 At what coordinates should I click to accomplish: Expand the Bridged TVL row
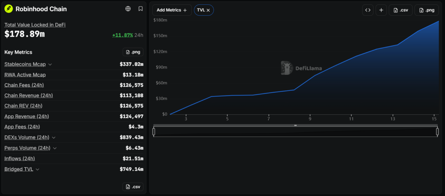point(37,169)
